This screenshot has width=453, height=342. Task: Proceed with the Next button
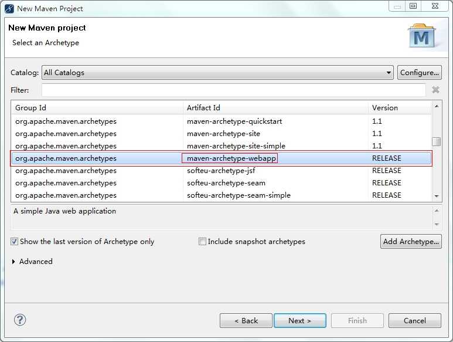[x=300, y=321]
